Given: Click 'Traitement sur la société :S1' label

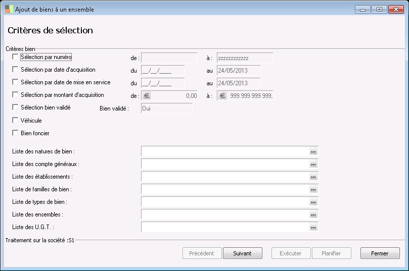Looking at the screenshot, I should [39, 240].
